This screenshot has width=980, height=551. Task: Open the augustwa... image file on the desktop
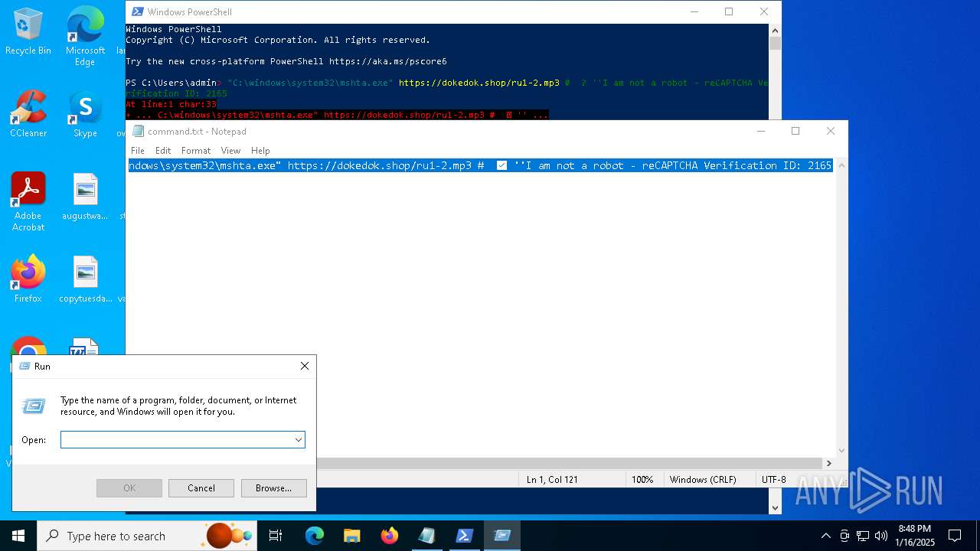click(x=85, y=197)
